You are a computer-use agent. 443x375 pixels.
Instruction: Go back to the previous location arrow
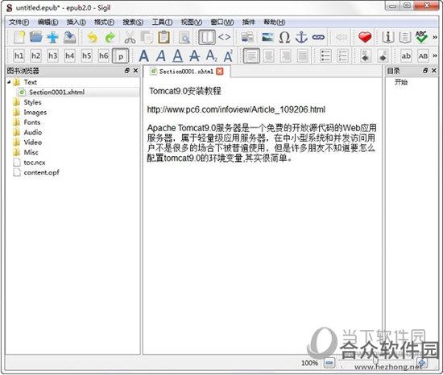tap(342, 37)
